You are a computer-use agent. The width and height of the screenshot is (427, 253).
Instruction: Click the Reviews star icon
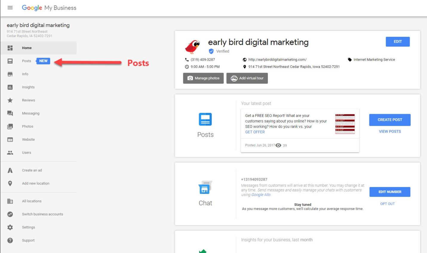[10, 100]
